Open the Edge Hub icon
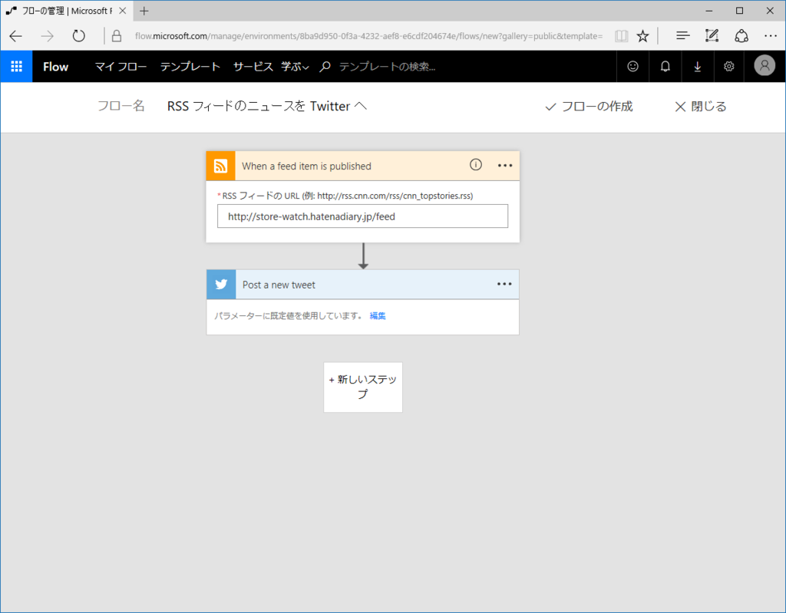This screenshot has width=786, height=613. [682, 35]
